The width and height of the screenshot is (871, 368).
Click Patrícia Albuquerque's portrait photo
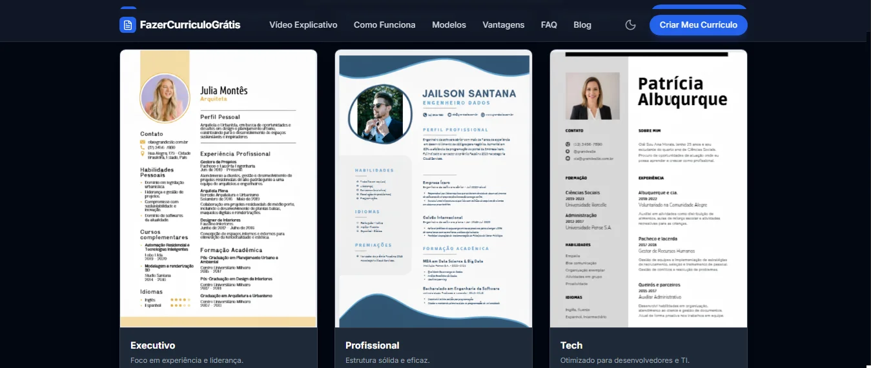point(592,96)
